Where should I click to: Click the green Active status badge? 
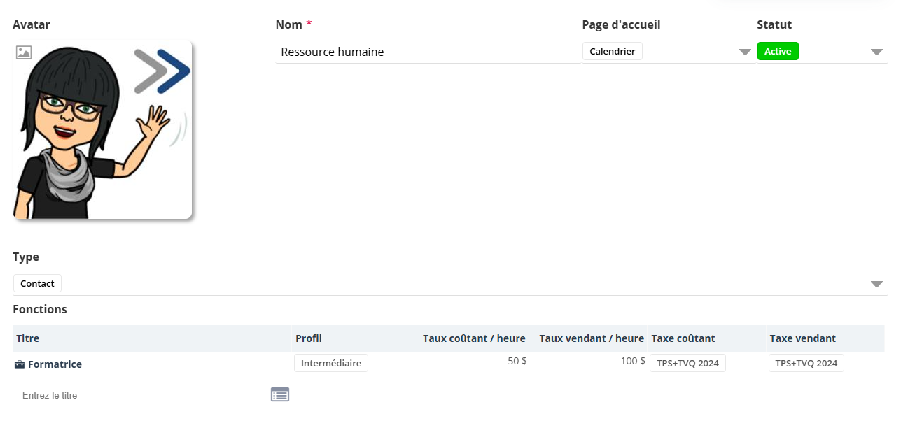778,51
